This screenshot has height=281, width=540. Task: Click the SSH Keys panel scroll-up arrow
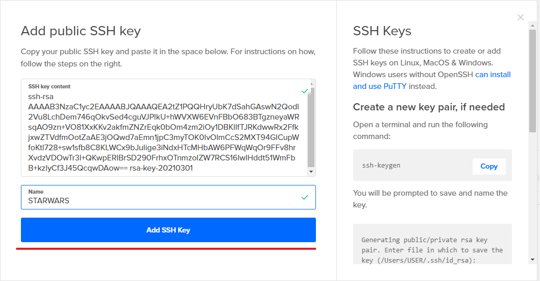point(532,26)
